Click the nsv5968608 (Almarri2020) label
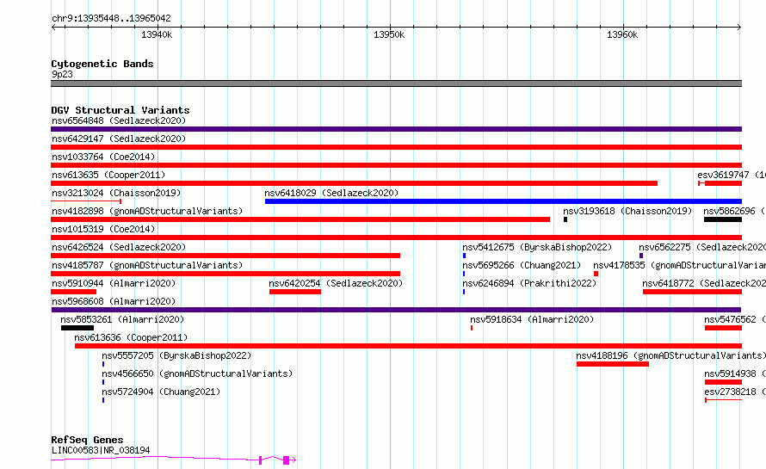Image resolution: width=766 pixels, height=469 pixels. coord(114,301)
